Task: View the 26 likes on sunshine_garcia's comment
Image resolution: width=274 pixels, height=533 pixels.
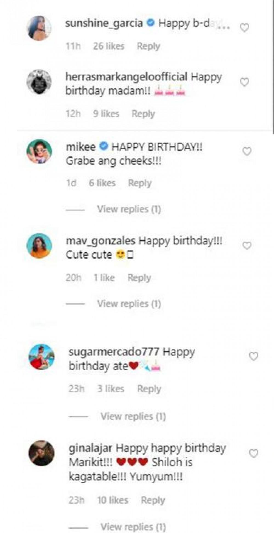Action: click(x=109, y=46)
